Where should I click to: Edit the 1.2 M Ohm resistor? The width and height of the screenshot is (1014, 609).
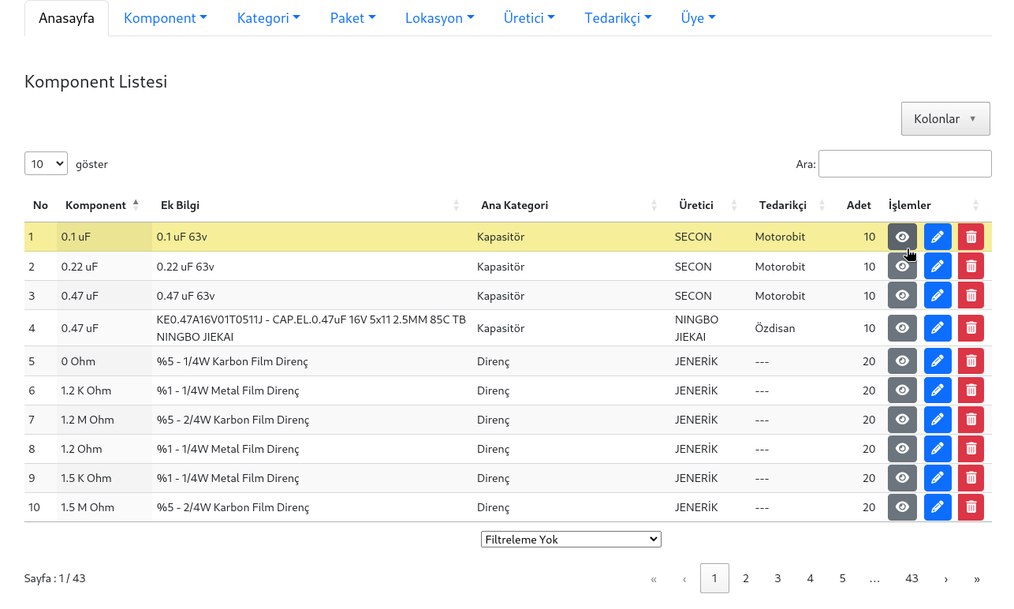(938, 420)
